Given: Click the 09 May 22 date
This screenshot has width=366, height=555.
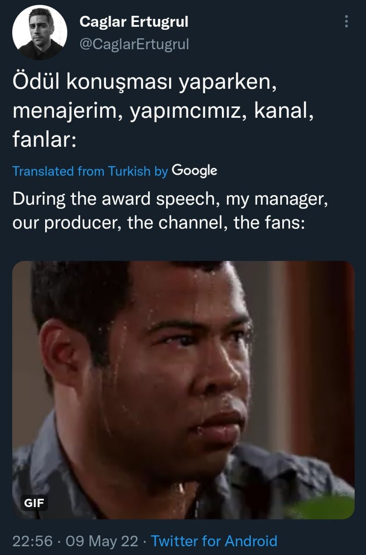Looking at the screenshot, I should pos(102,540).
